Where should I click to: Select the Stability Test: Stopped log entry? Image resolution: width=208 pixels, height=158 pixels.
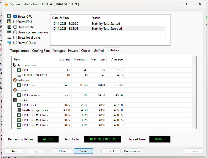[x=108, y=29]
